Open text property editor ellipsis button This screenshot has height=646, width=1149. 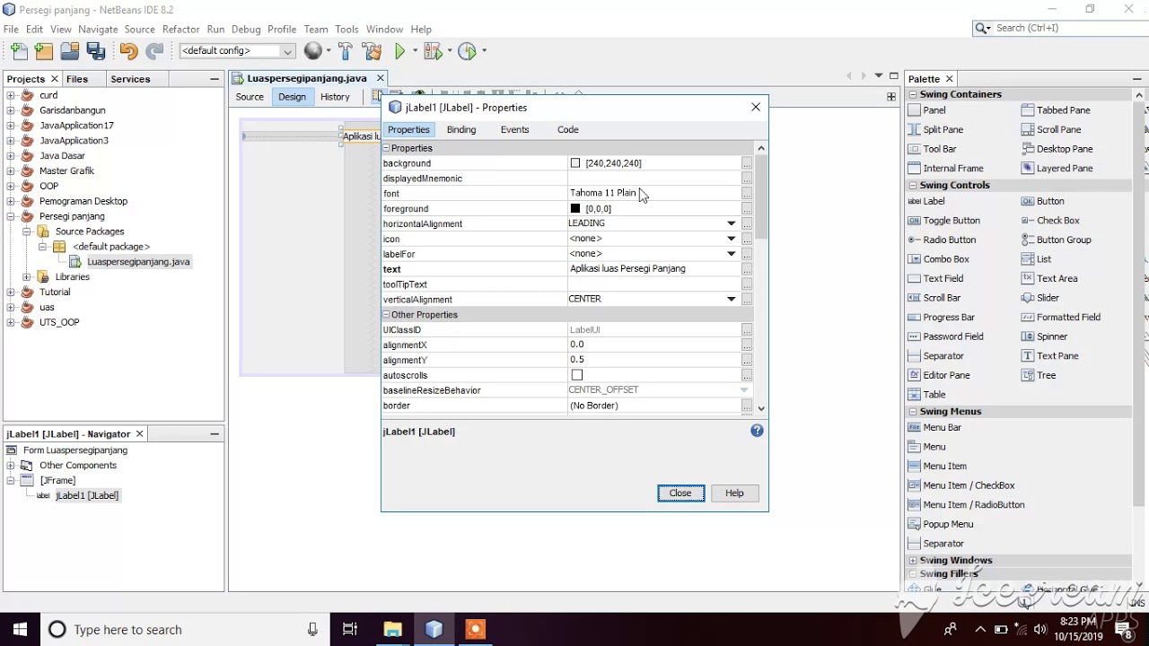tap(746, 269)
